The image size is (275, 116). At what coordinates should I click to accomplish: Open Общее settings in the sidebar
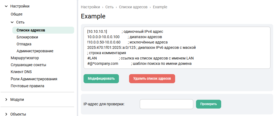point(17,14)
